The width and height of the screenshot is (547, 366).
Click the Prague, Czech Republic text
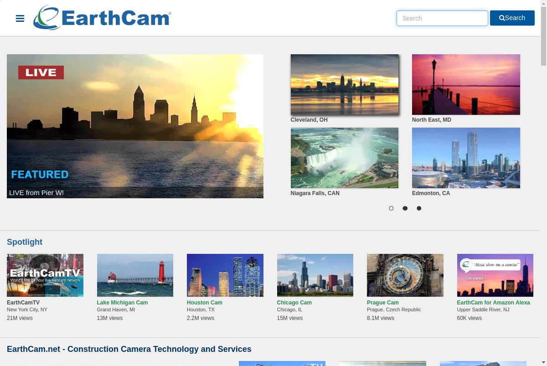pyautogui.click(x=394, y=309)
